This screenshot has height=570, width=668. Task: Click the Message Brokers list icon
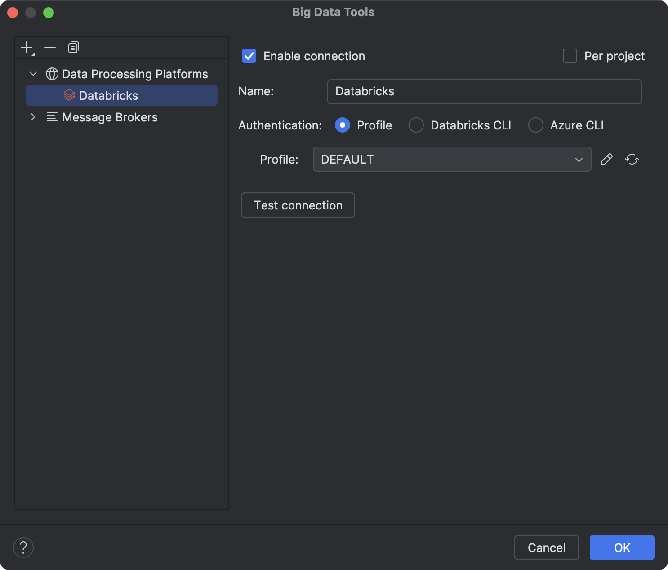[52, 117]
